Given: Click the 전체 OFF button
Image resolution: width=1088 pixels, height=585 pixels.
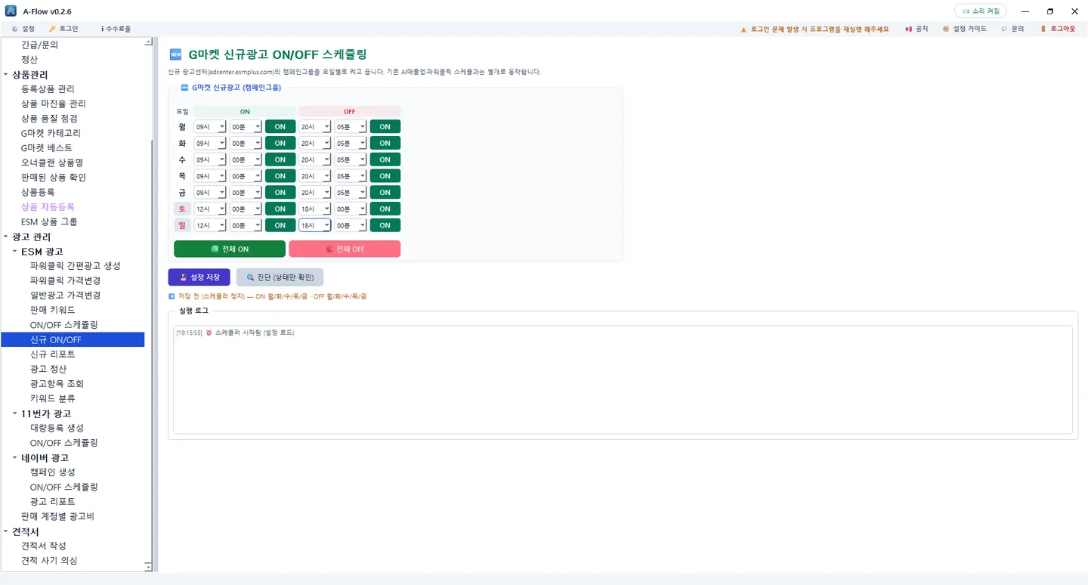Looking at the screenshot, I should 345,249.
